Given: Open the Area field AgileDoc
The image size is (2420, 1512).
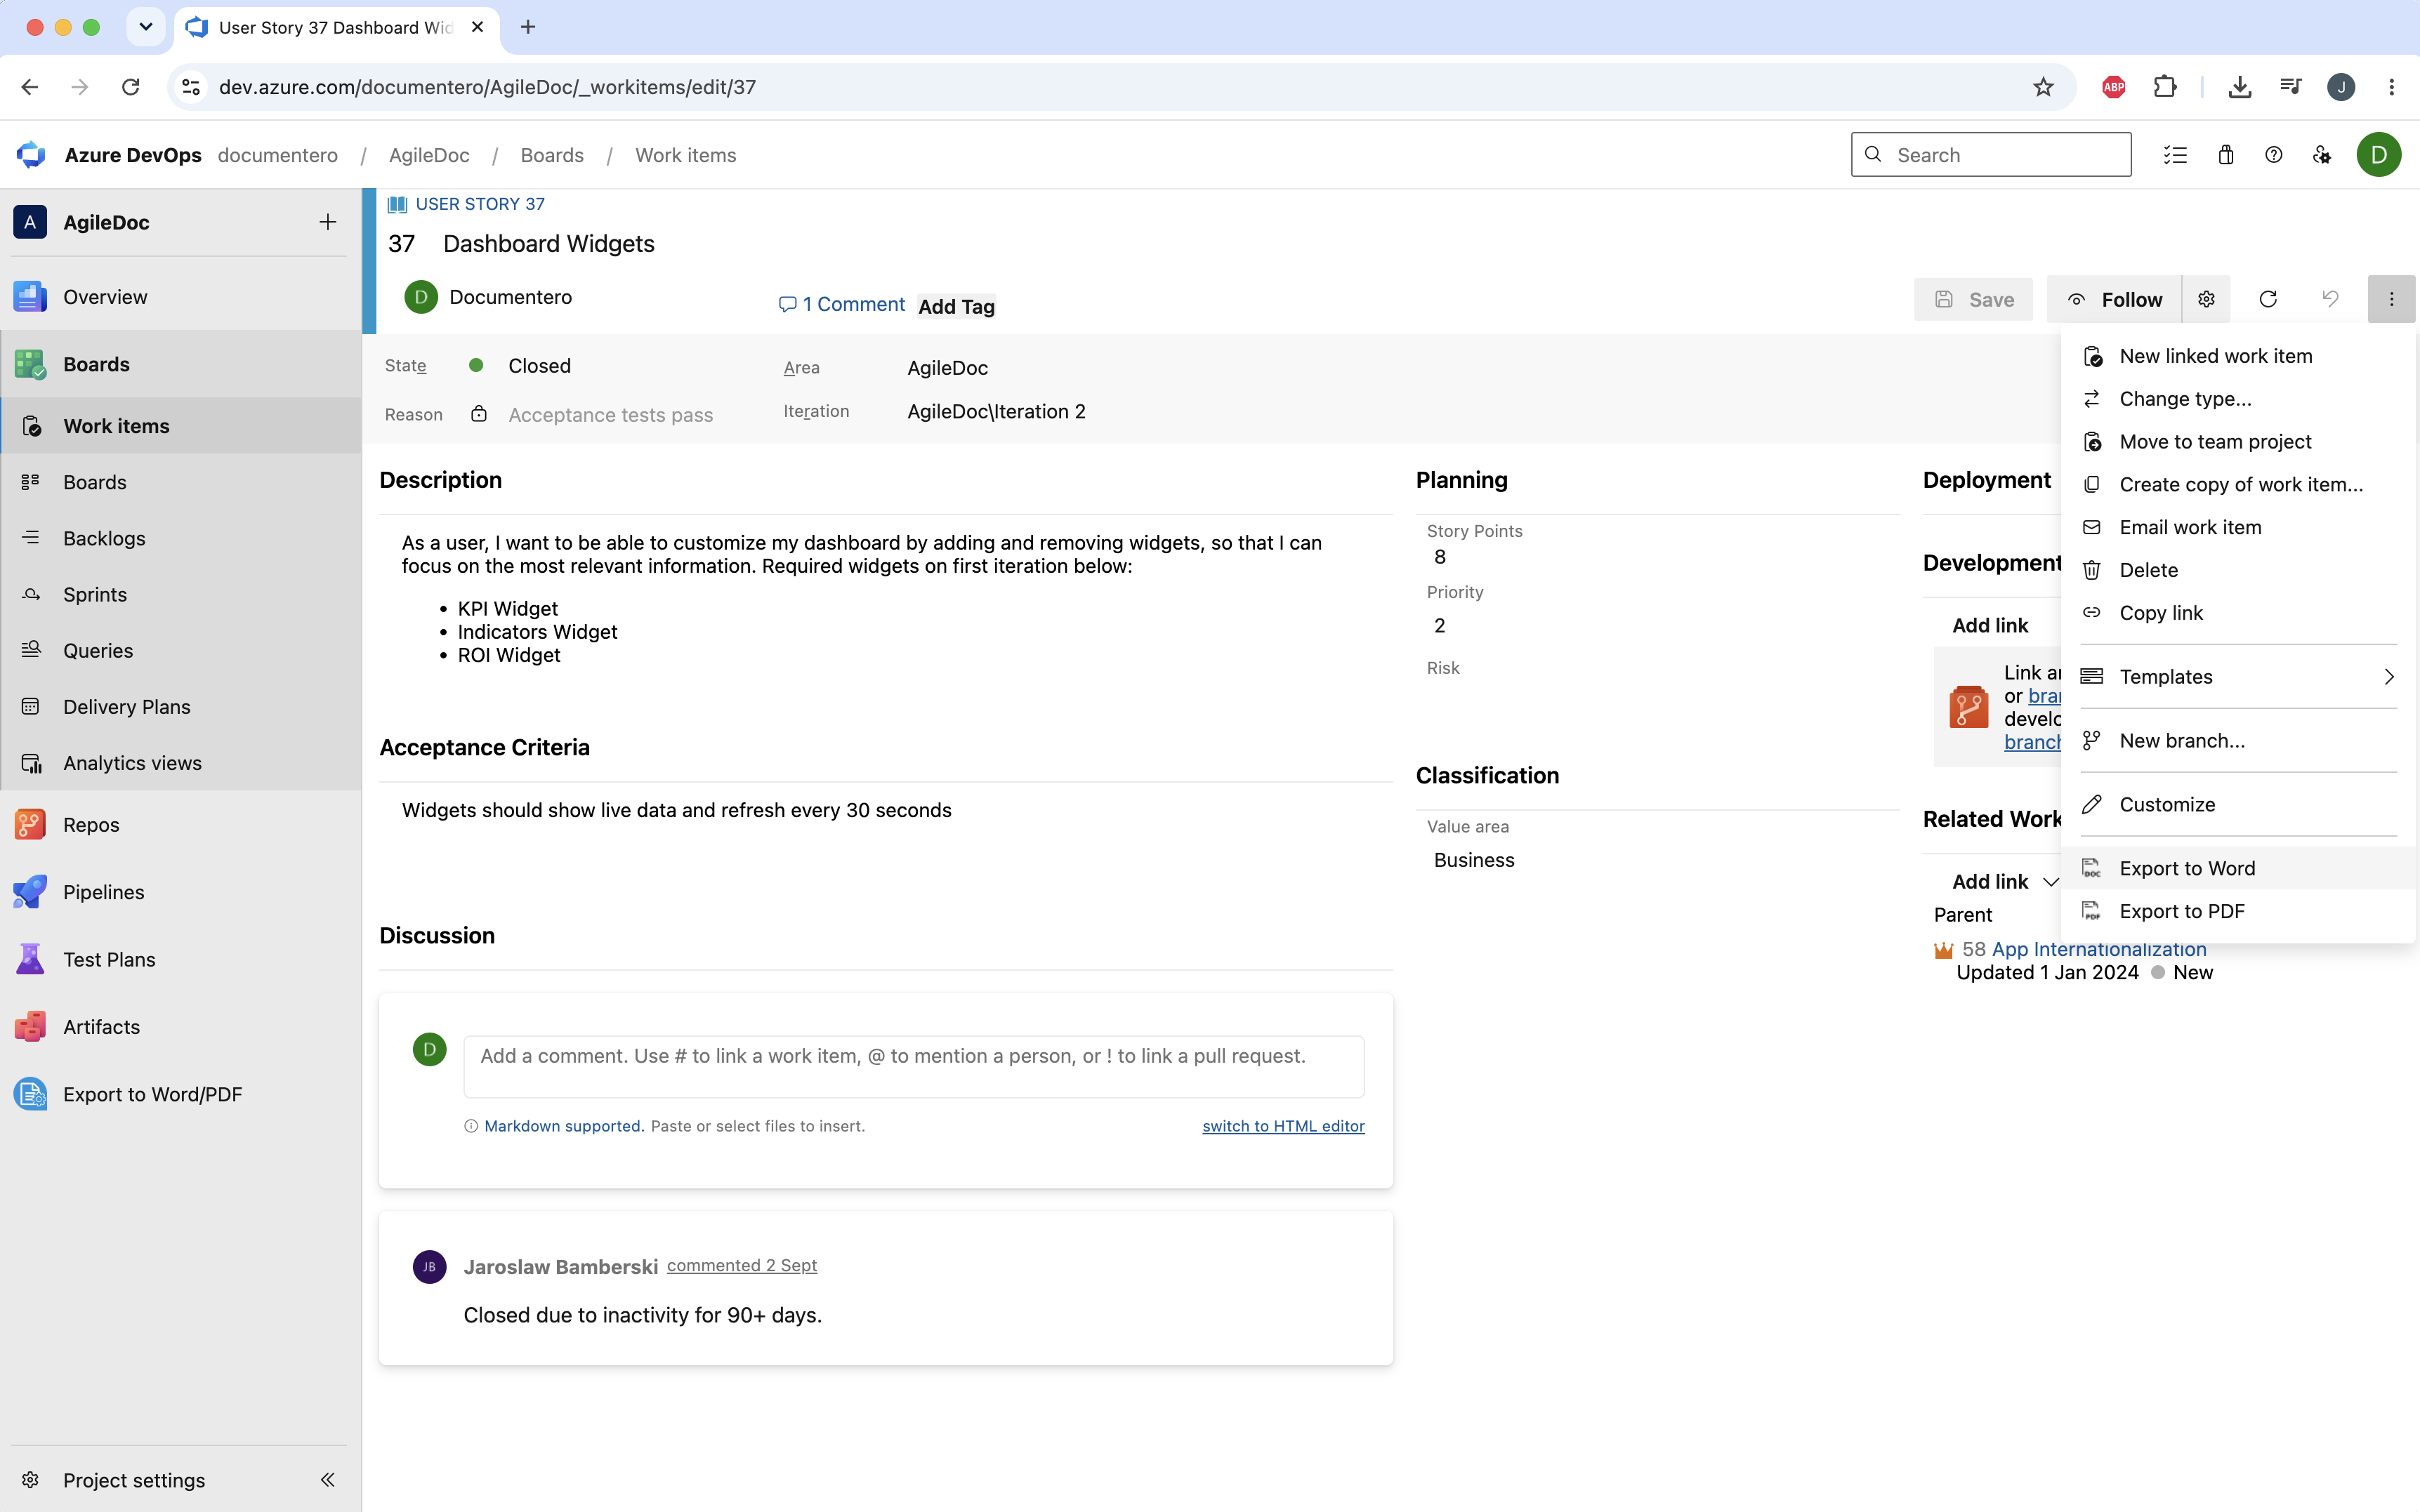Looking at the screenshot, I should 947,368.
